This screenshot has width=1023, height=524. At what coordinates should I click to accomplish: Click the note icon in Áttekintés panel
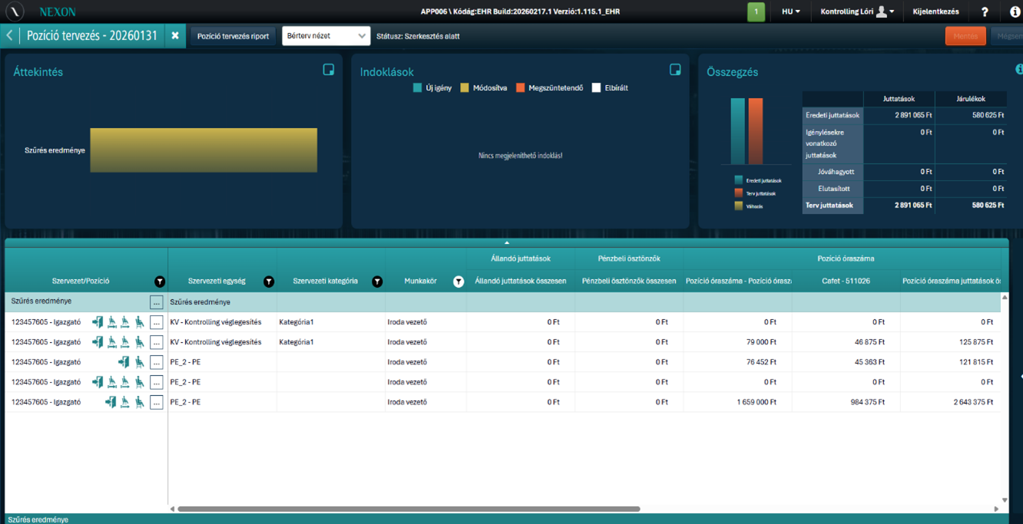329,70
